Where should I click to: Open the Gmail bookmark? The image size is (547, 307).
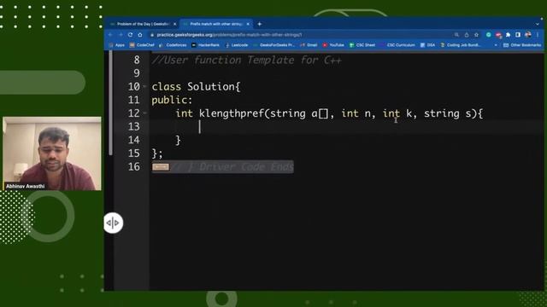[x=309, y=45]
